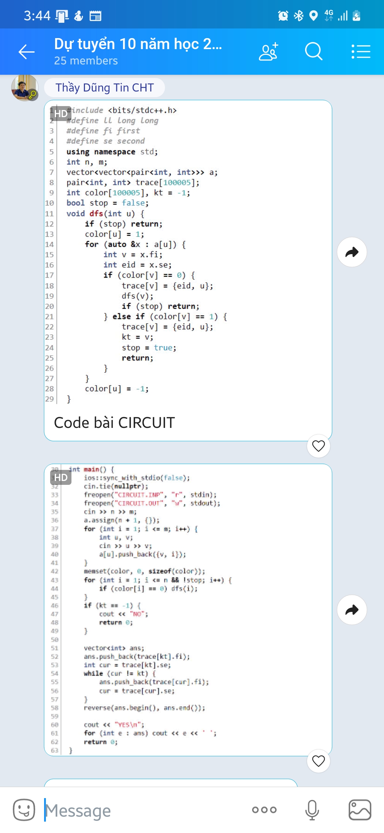Tap sender name Thầy Dũng Tin CHT

coord(105,88)
